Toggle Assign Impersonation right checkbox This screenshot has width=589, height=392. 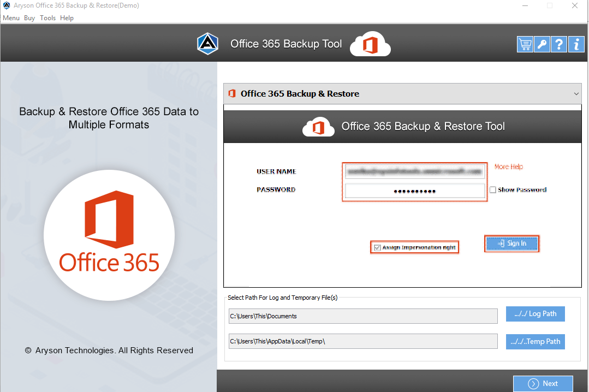[378, 247]
